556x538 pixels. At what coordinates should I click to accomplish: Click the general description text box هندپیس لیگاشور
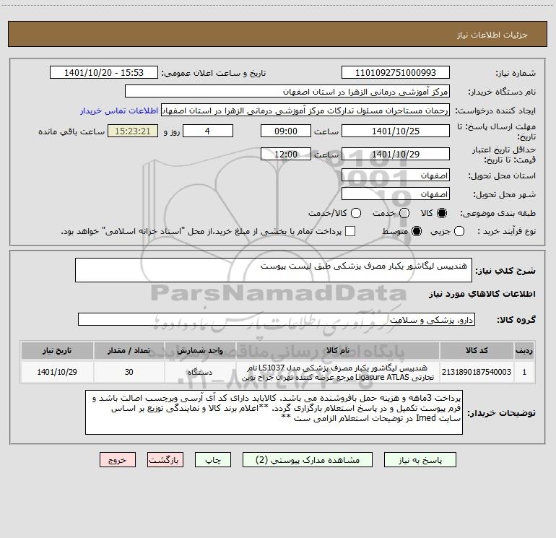point(274,270)
